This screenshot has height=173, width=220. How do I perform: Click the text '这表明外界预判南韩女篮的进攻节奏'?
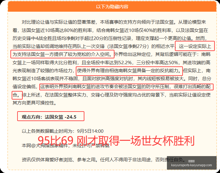point(79,87)
